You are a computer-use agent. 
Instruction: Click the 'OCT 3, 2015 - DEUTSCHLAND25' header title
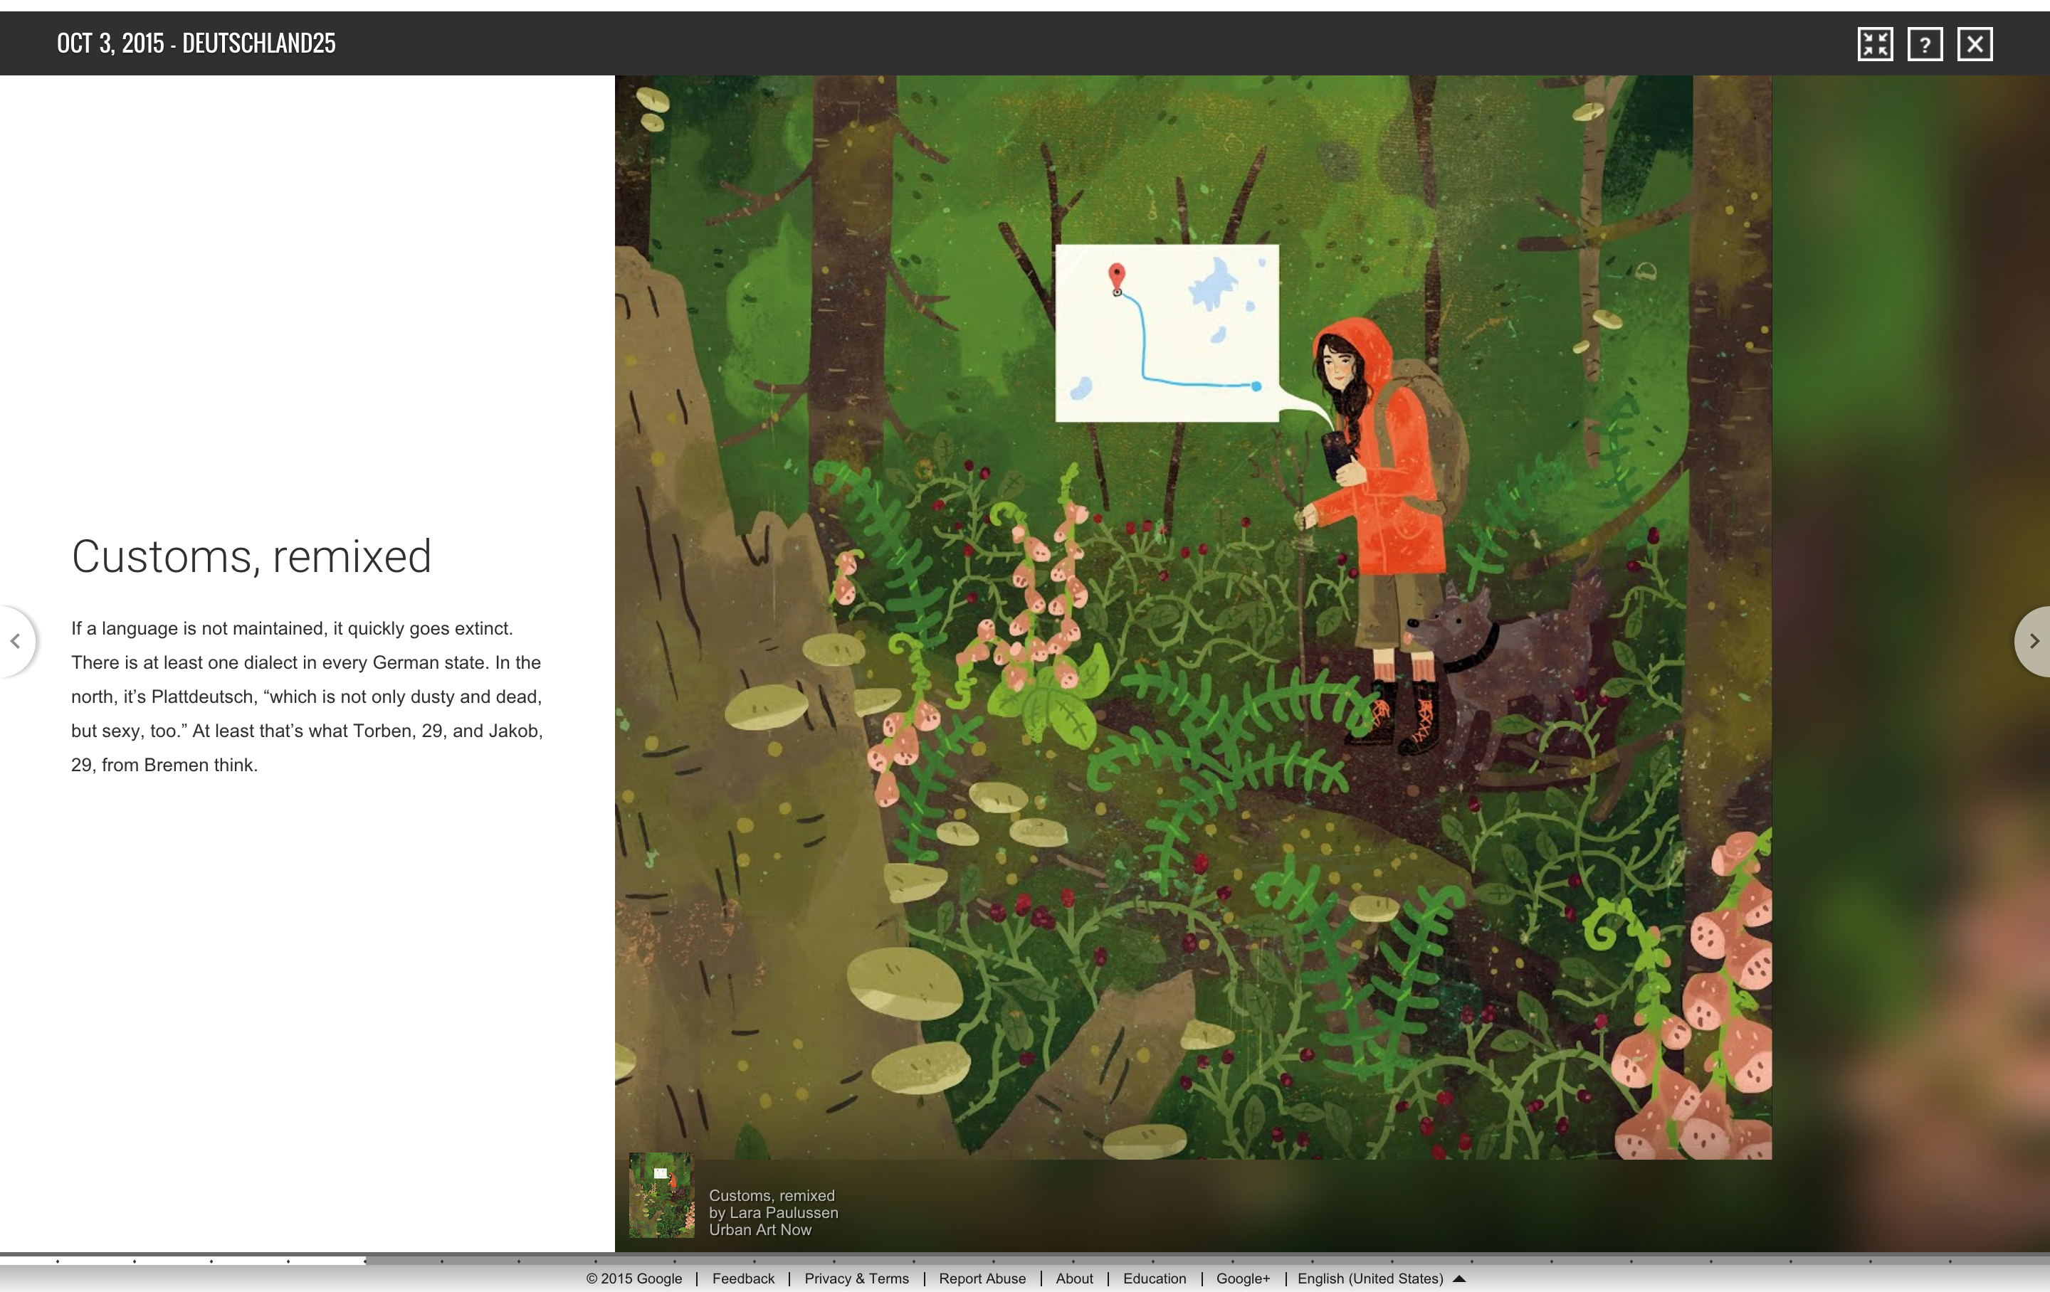[x=196, y=43]
